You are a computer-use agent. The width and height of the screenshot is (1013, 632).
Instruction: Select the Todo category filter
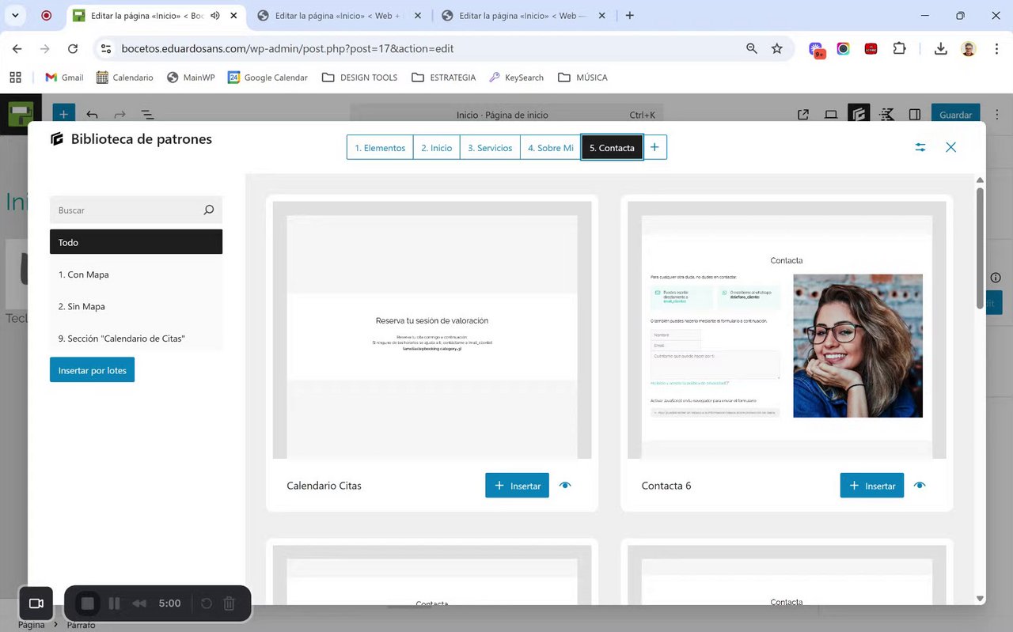tap(136, 242)
